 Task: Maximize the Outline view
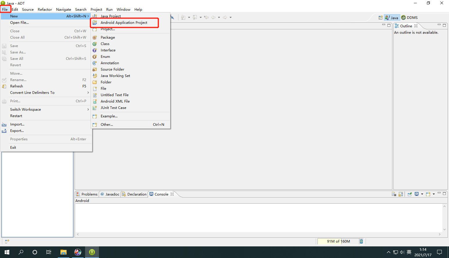444,25
